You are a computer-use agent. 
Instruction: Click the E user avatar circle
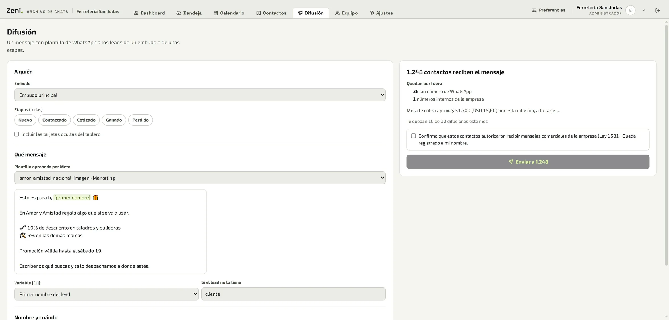point(630,10)
